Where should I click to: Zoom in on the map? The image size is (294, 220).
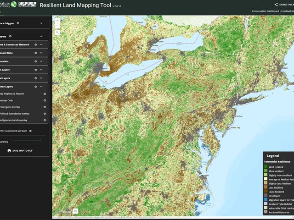[x=57, y=21]
